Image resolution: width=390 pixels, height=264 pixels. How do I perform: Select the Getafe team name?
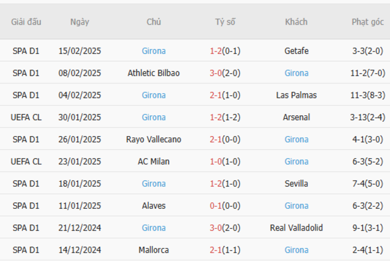pos(296,51)
